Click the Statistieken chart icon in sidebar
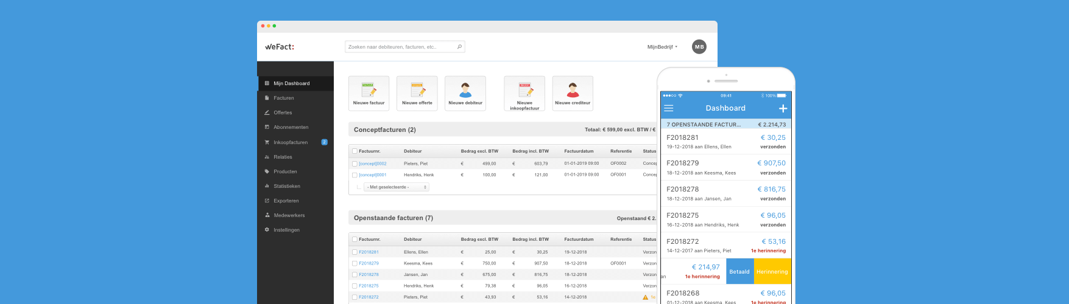This screenshot has width=1069, height=304. (x=267, y=186)
